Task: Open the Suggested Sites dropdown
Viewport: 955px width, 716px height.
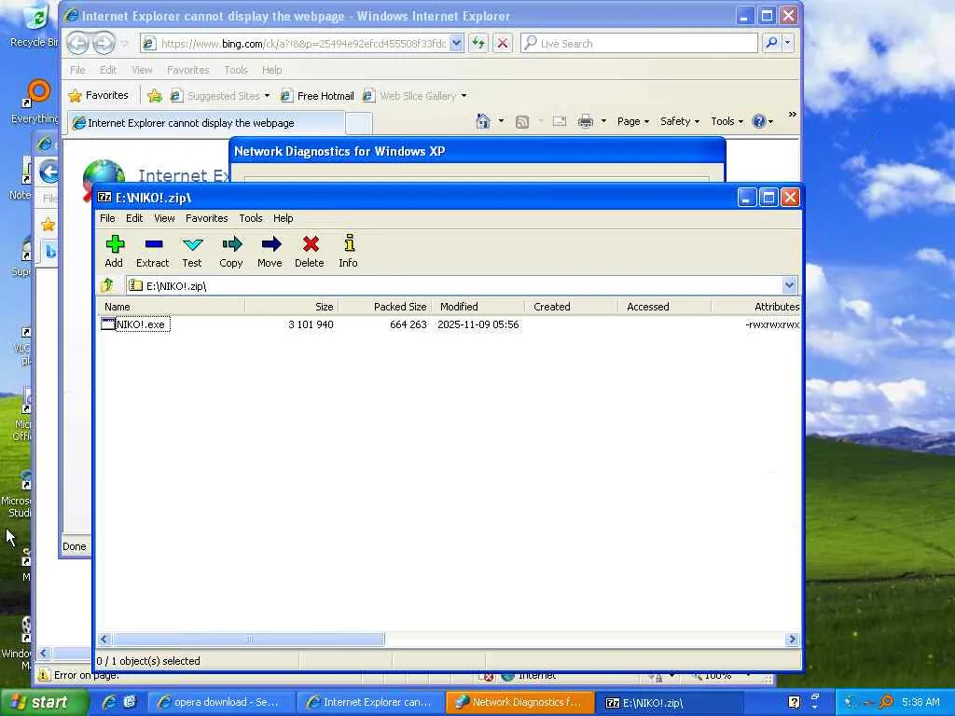Action: pos(221,96)
